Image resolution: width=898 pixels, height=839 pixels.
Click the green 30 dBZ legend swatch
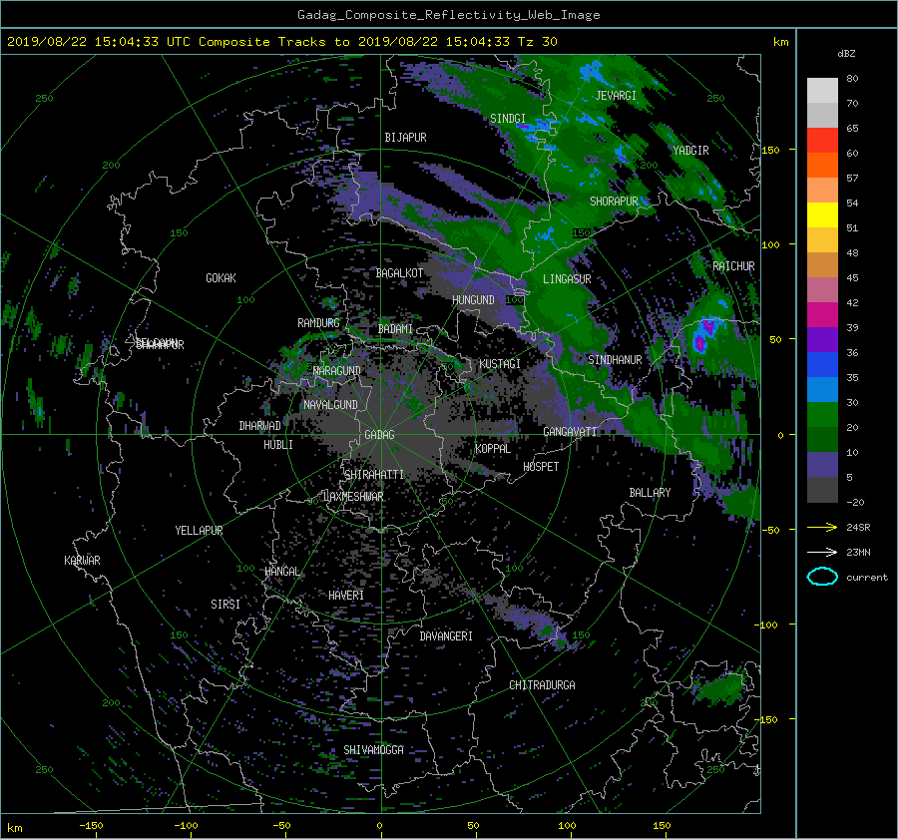pyautogui.click(x=822, y=415)
